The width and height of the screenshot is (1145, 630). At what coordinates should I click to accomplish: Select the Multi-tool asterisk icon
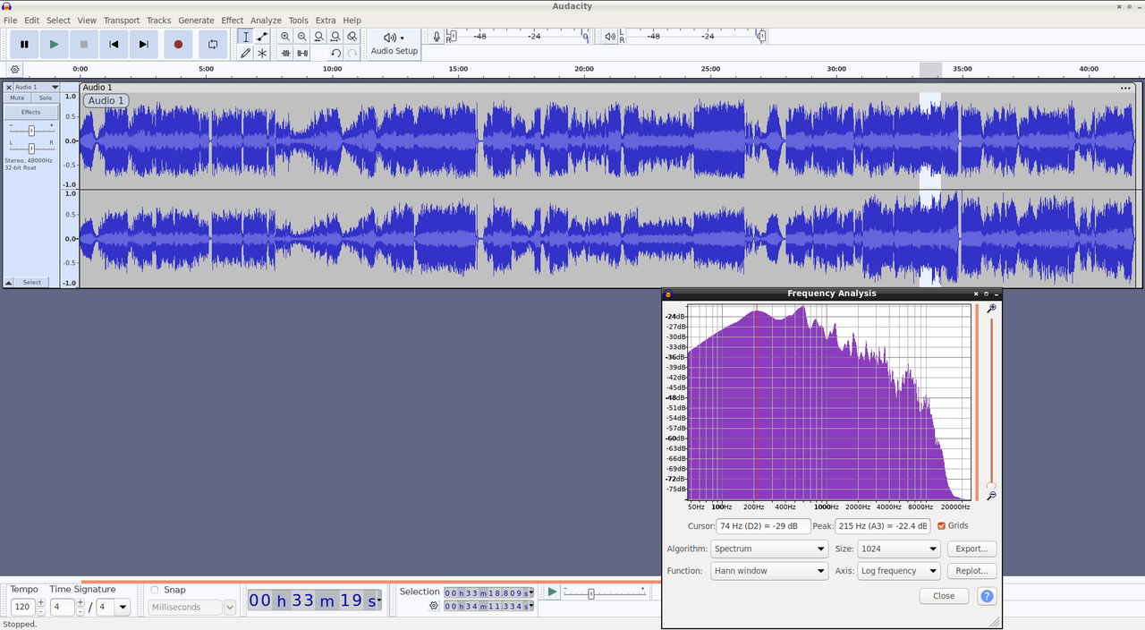coord(262,53)
